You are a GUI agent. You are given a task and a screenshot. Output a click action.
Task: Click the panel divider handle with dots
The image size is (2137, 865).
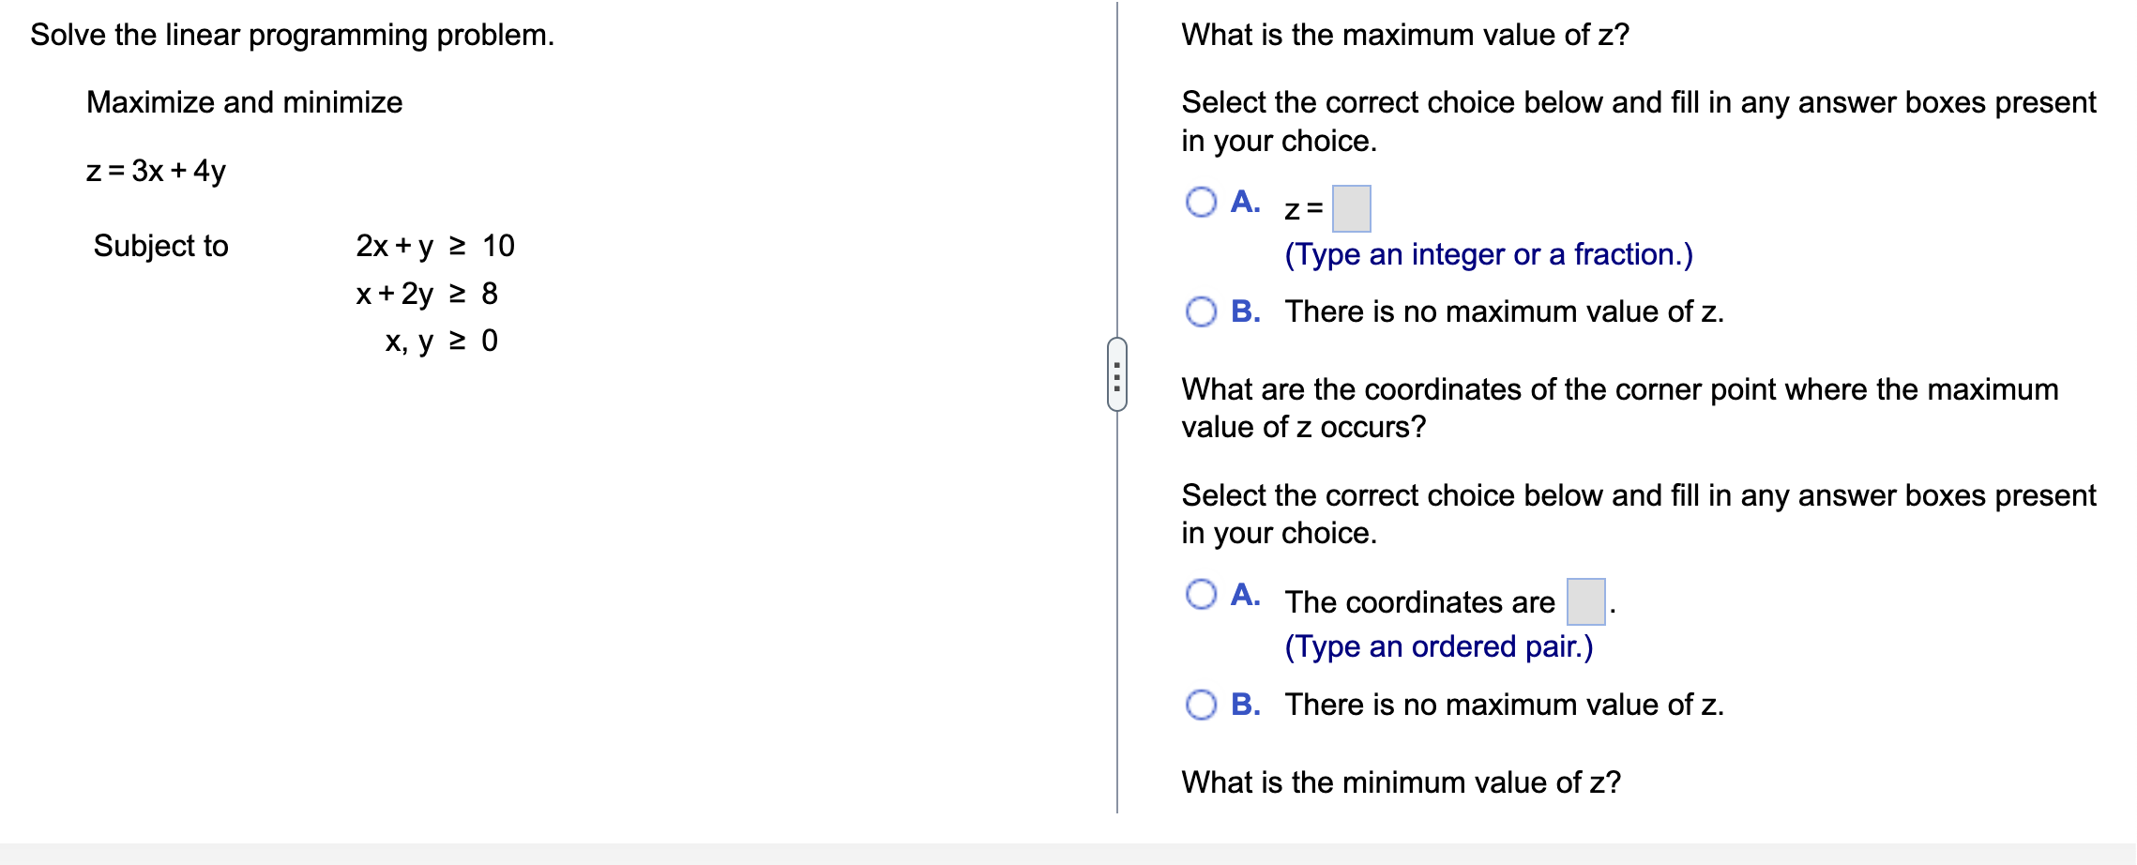click(1116, 374)
